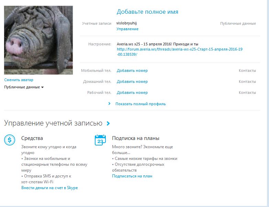Open the Контакты visibility setting for mobile phone
269x207 pixels.
pyautogui.click(x=247, y=70)
